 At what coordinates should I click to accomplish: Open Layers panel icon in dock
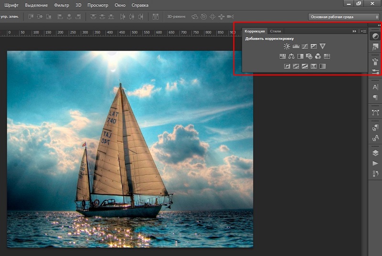[375, 153]
